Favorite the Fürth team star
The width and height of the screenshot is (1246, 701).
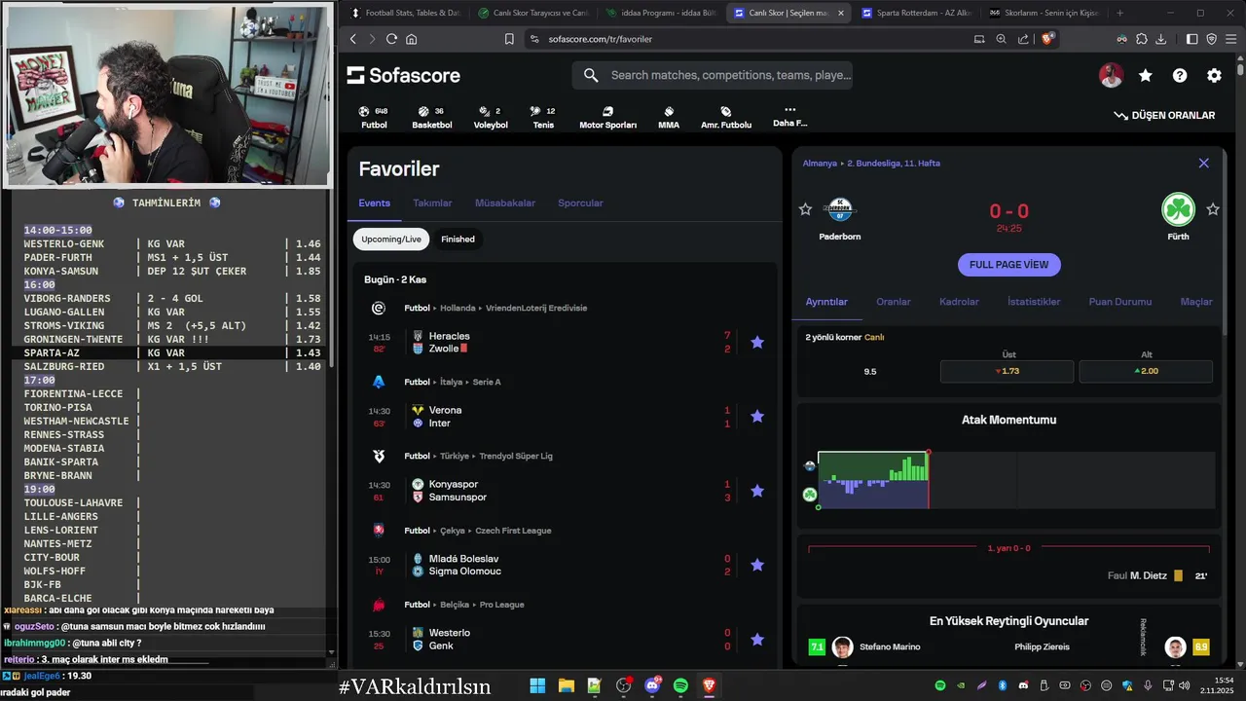[1213, 209]
